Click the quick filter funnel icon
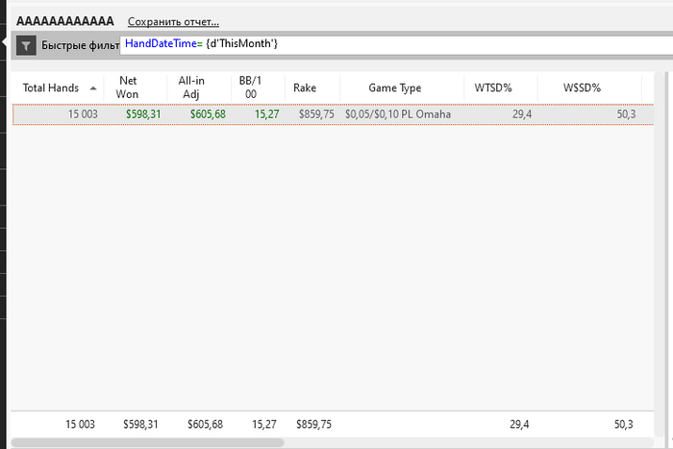The height and width of the screenshot is (449, 673). tap(26, 45)
